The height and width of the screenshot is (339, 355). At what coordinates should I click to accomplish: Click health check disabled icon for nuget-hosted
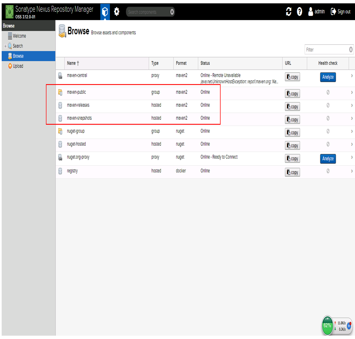click(x=328, y=144)
